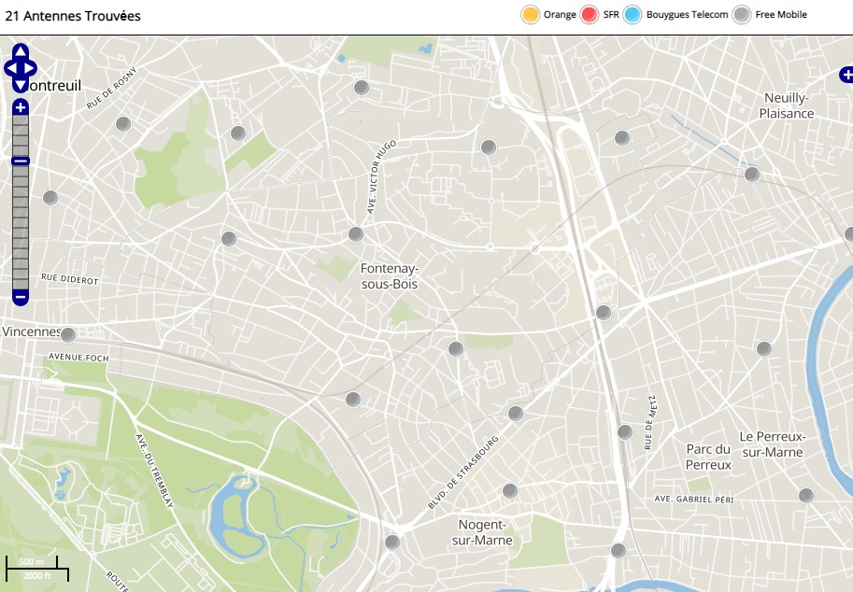Image resolution: width=853 pixels, height=592 pixels.
Task: Zoom out using the minus button
Action: tap(21, 297)
